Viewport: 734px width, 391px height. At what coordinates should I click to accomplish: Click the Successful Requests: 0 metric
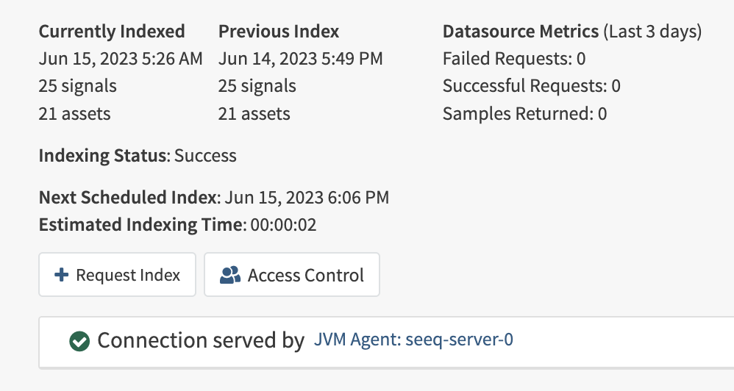[532, 85]
